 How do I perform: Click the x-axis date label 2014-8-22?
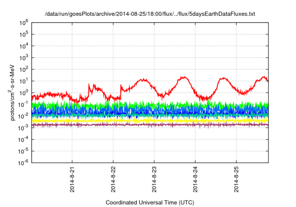point(113,179)
